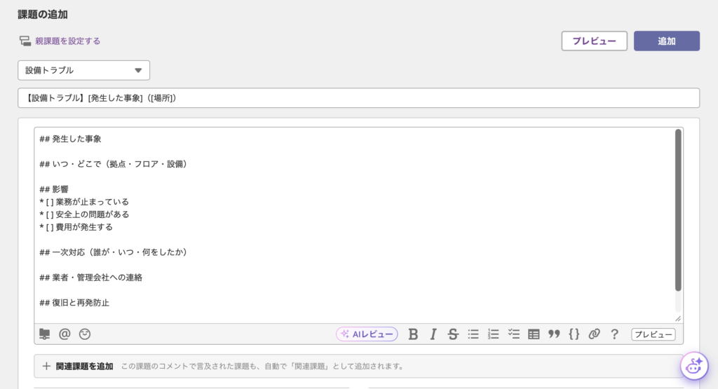
Task: Click 関連課題を追加
Action: [84, 366]
